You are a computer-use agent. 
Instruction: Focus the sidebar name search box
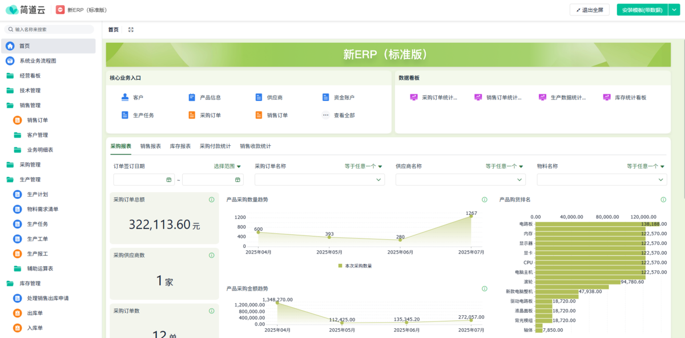coord(49,29)
